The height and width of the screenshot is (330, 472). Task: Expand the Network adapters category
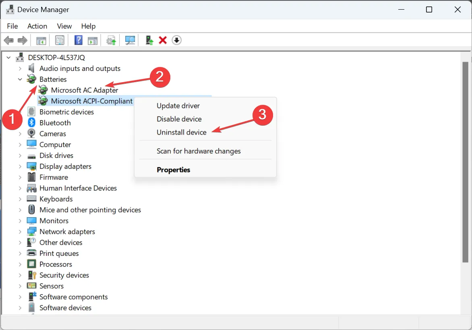tap(20, 232)
